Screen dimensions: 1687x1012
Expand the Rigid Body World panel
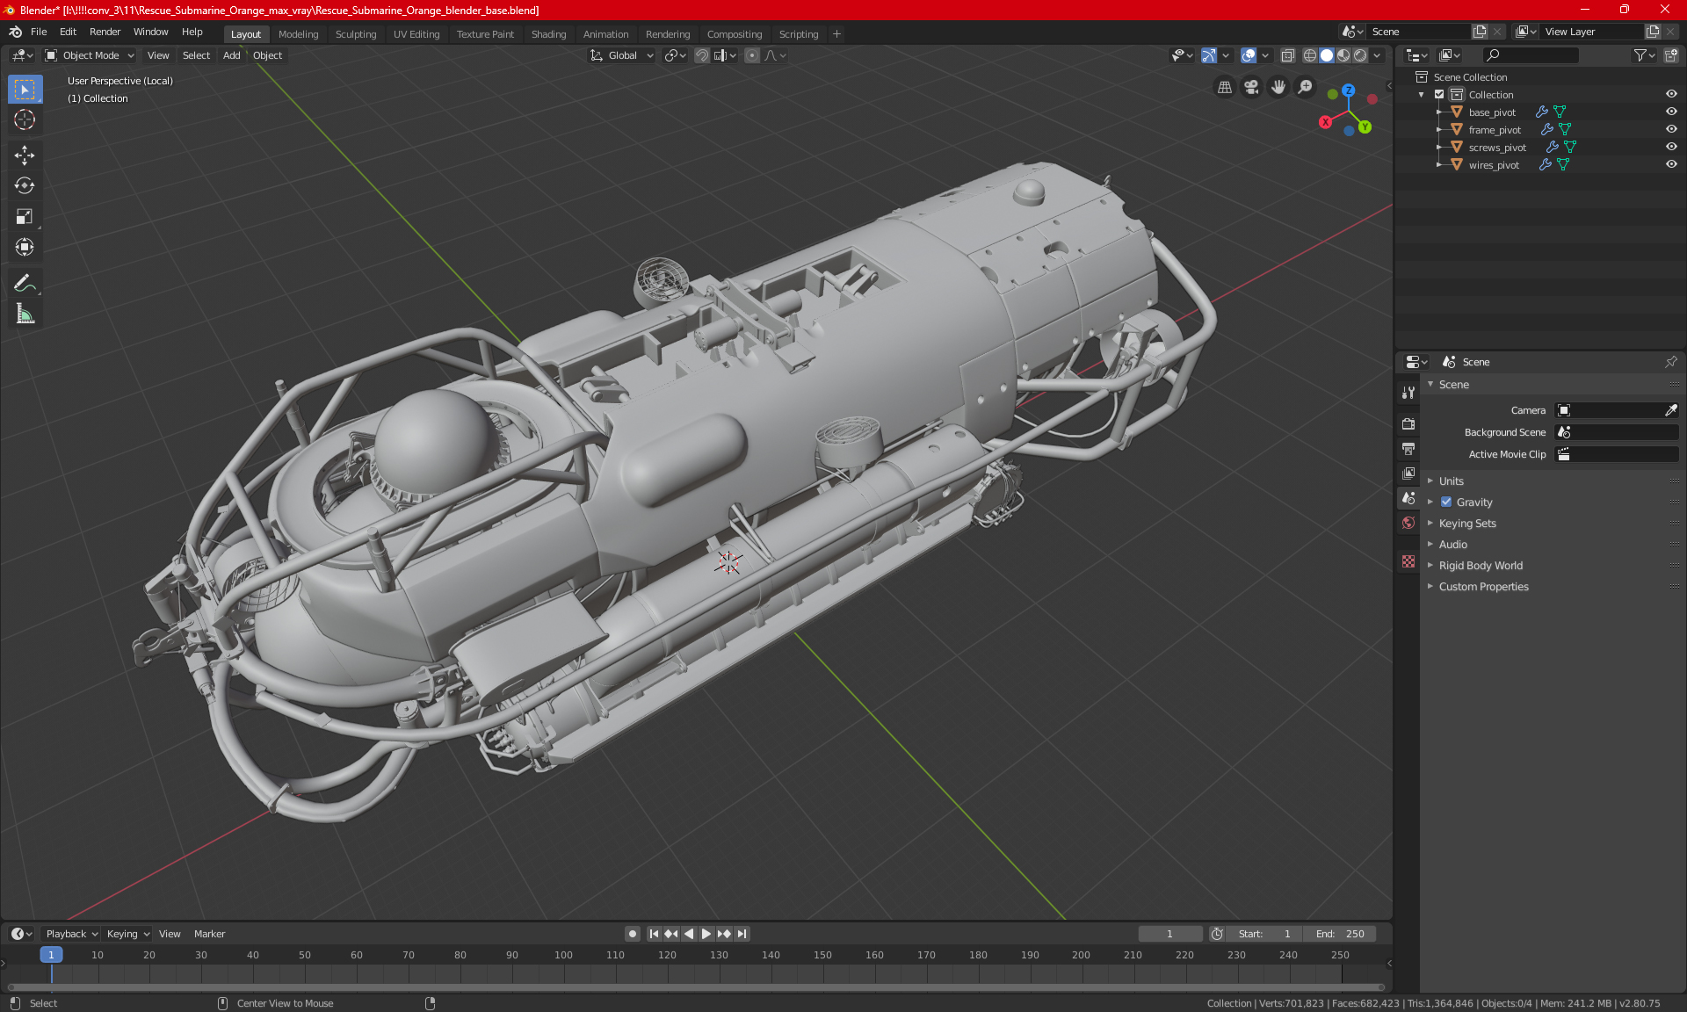coord(1481,566)
